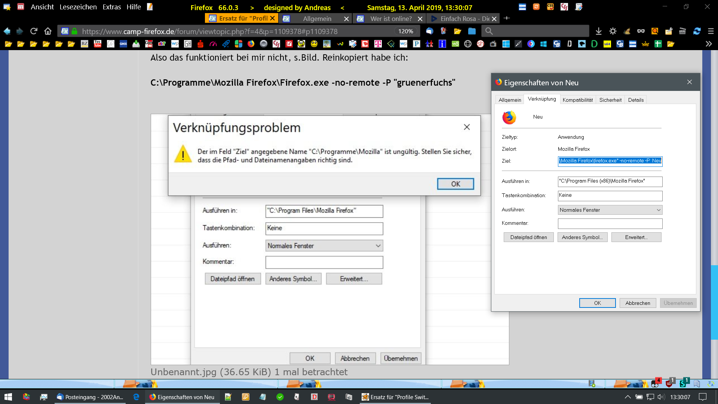Open the Lesezeichen menu
Screen dimensions: 718x404
(x=78, y=7)
